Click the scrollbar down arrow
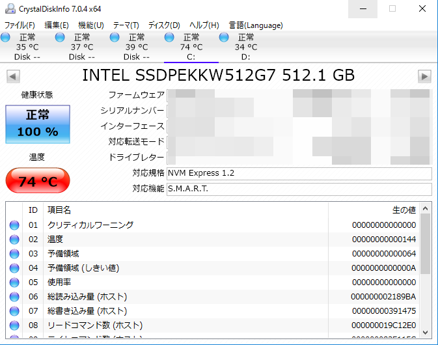Viewport: 438px width, 345px height. point(426,333)
